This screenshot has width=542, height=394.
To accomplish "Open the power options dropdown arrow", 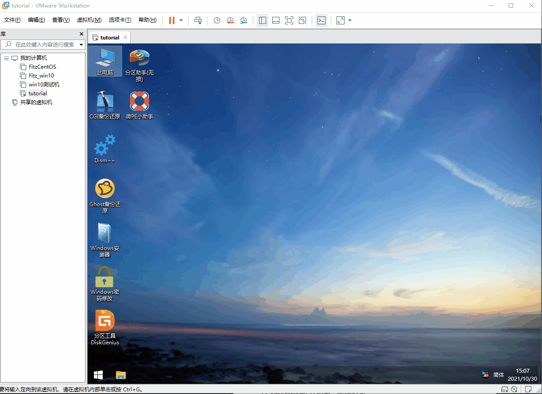I will click(x=181, y=20).
